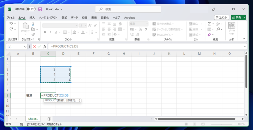
Task: Add a new sheet with plus icon
Action: click(x=49, y=119)
